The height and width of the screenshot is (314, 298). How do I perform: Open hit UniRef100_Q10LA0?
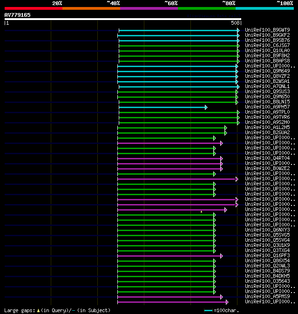267,50
